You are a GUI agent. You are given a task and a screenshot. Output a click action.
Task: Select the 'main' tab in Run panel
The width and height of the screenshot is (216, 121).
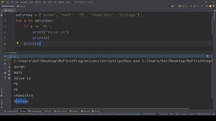[x=14, y=56]
